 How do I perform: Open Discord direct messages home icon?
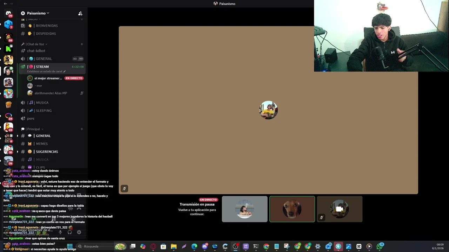click(8, 13)
